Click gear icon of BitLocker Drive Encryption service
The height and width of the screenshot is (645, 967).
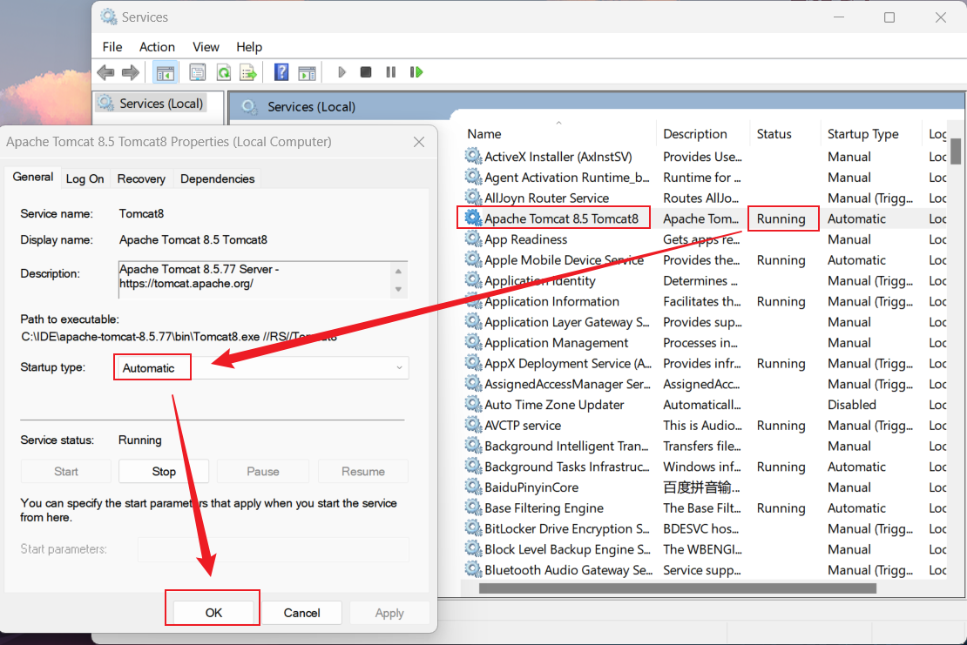473,528
